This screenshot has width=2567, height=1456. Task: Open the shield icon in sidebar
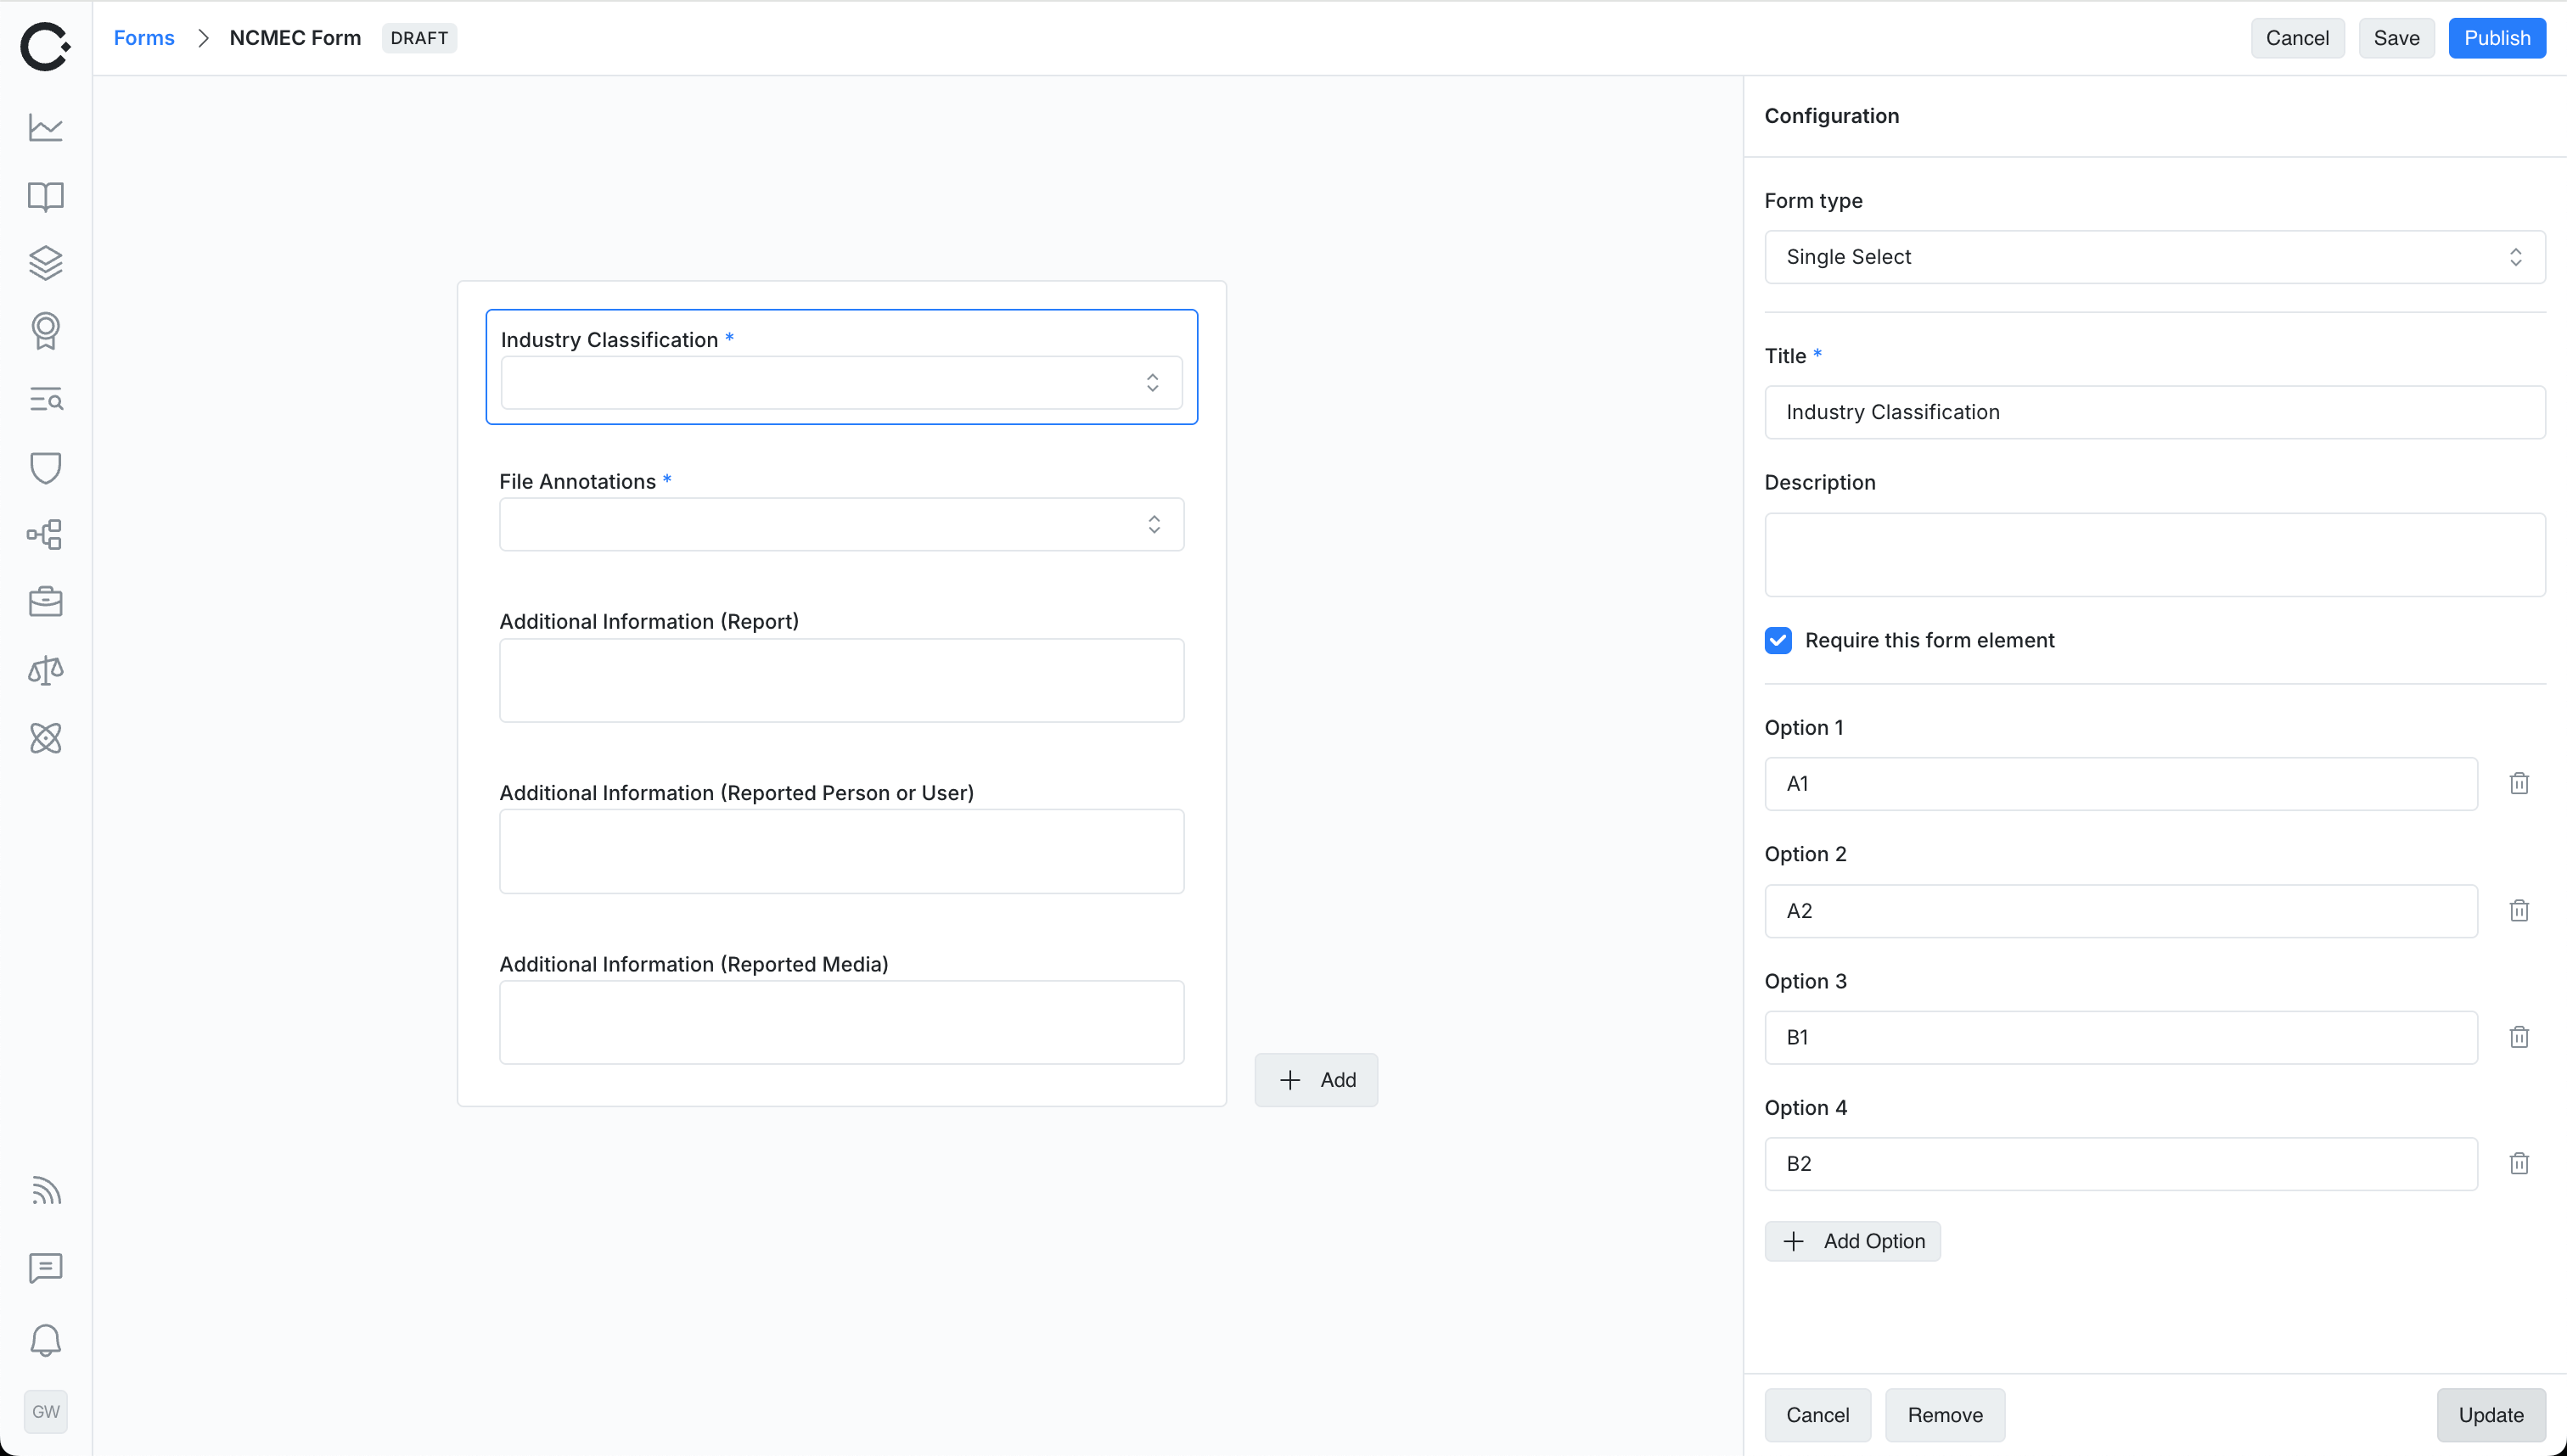[45, 468]
